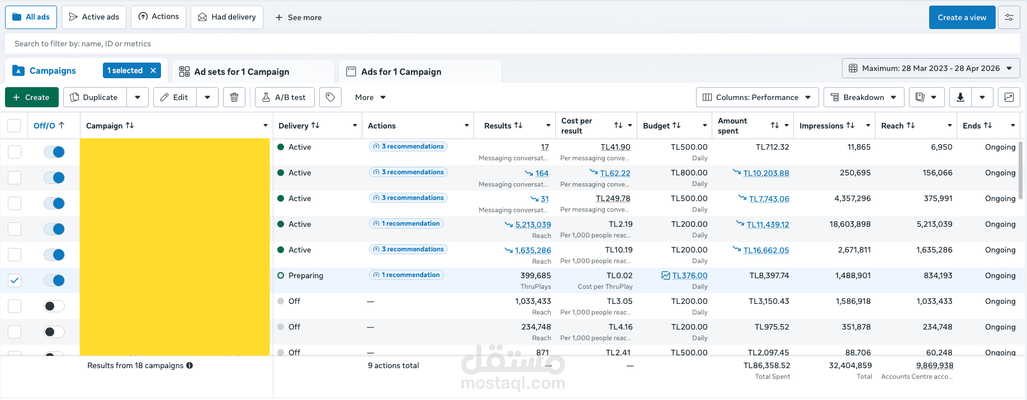Open Edit dropdown arrow
The height and width of the screenshot is (400, 1027).
click(207, 97)
